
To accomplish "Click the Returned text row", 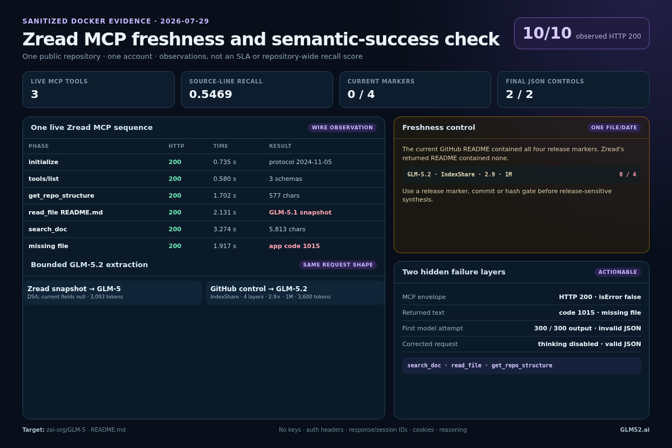I will pos(521,313).
